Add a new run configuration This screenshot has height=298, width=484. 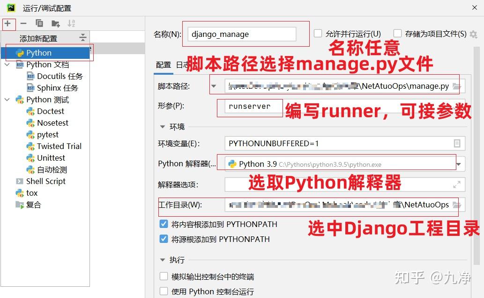click(x=8, y=23)
